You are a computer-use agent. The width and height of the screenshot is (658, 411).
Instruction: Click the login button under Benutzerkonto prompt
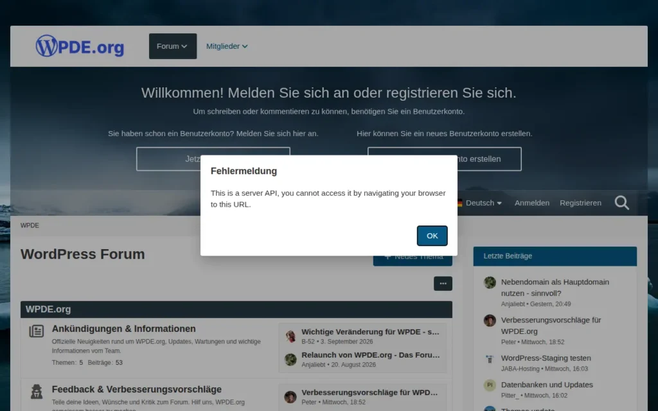coord(213,159)
